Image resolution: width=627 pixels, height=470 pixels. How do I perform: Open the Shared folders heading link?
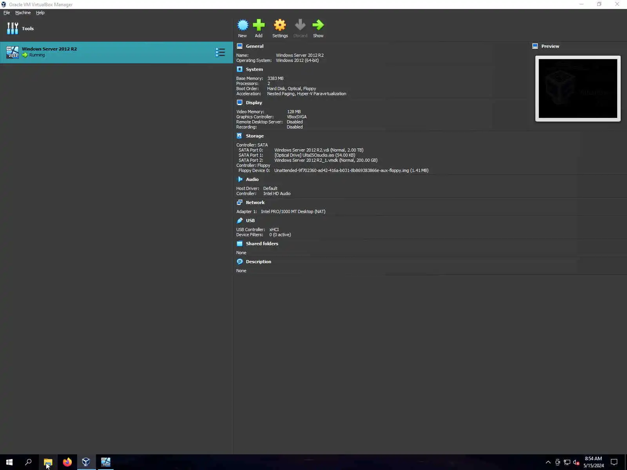point(262,244)
